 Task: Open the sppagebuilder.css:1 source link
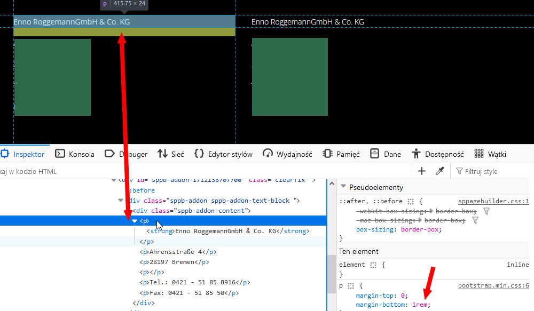(493, 202)
